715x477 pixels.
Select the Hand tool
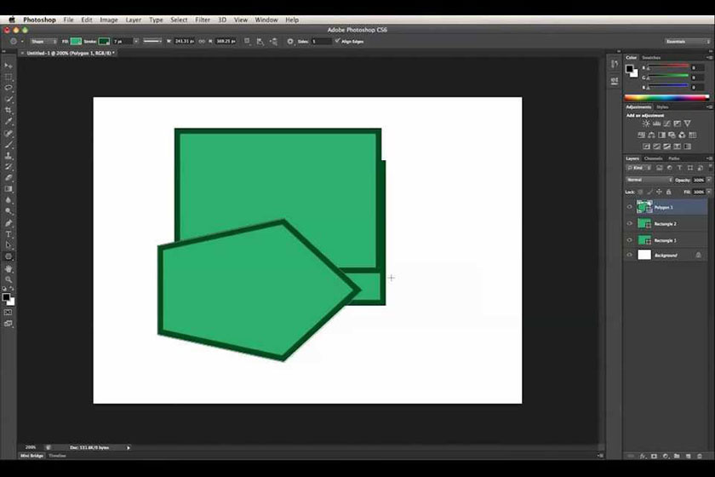pos(9,269)
